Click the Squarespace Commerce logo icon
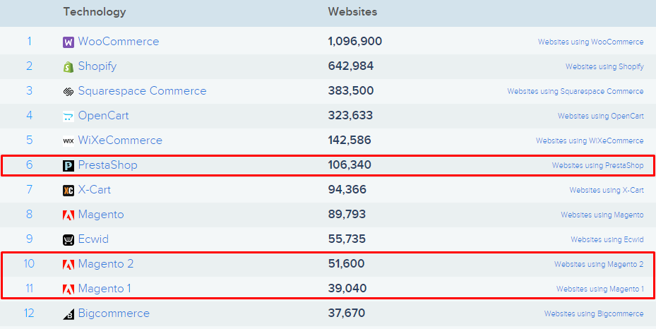The width and height of the screenshot is (656, 329). [x=68, y=92]
